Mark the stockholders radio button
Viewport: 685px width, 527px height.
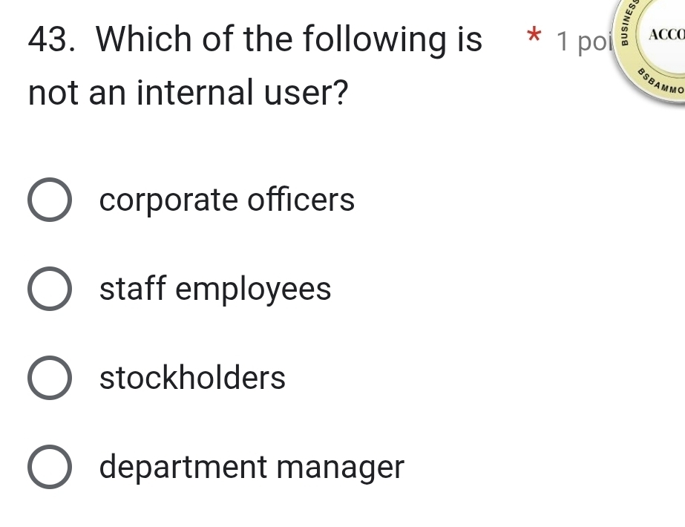coord(50,378)
